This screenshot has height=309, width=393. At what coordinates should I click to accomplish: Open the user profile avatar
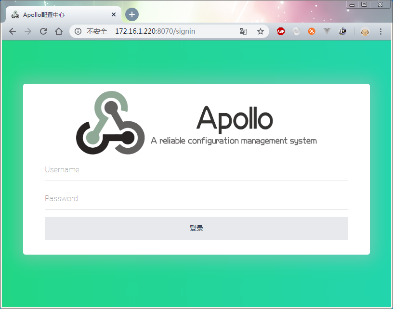pos(365,32)
